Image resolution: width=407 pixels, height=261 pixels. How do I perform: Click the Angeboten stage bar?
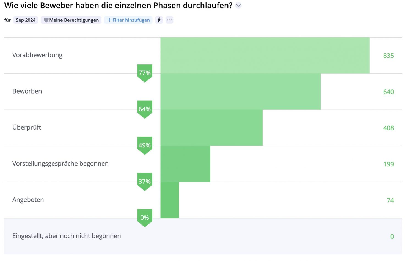170,200
